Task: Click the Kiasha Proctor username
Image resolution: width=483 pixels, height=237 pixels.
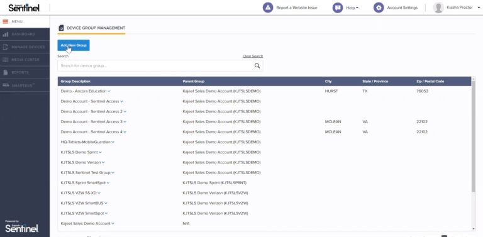Action: click(459, 8)
